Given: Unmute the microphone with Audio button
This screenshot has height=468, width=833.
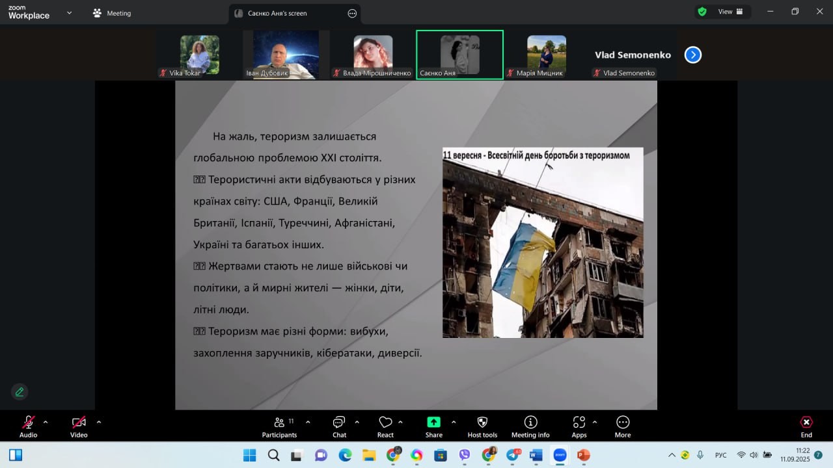Looking at the screenshot, I should pyautogui.click(x=29, y=426).
